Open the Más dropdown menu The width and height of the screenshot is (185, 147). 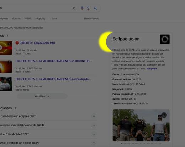click(53, 19)
